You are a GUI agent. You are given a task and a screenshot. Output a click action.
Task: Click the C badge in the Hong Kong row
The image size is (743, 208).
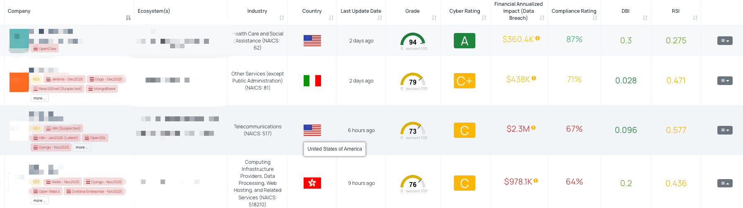[465, 183]
